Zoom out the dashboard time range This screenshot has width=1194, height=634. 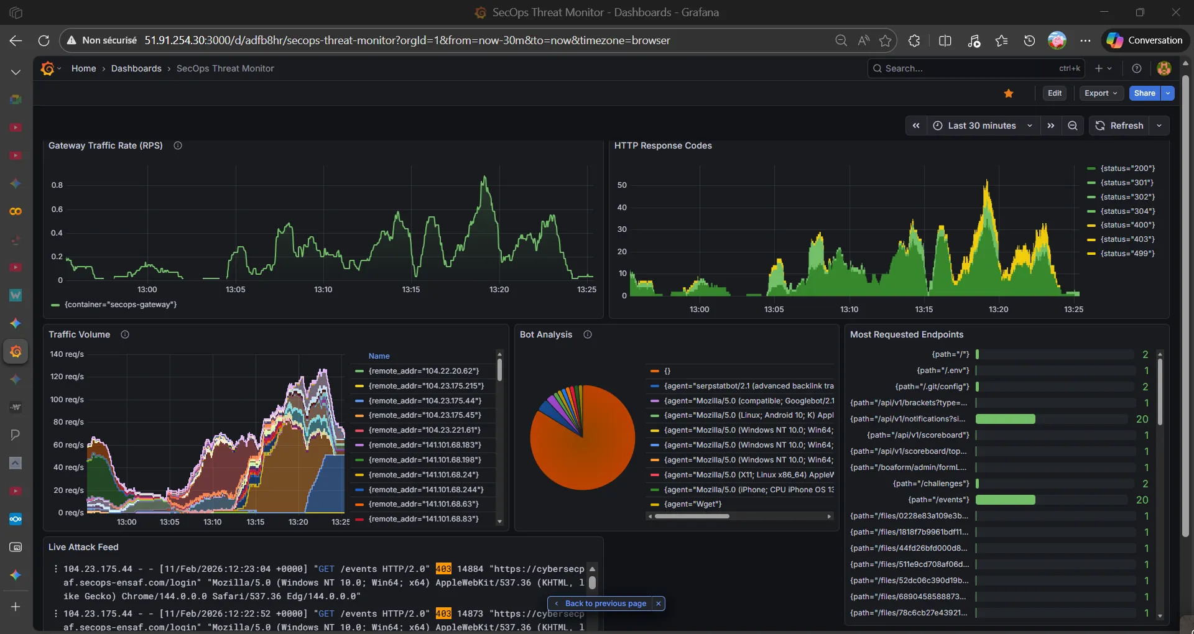pyautogui.click(x=1072, y=126)
